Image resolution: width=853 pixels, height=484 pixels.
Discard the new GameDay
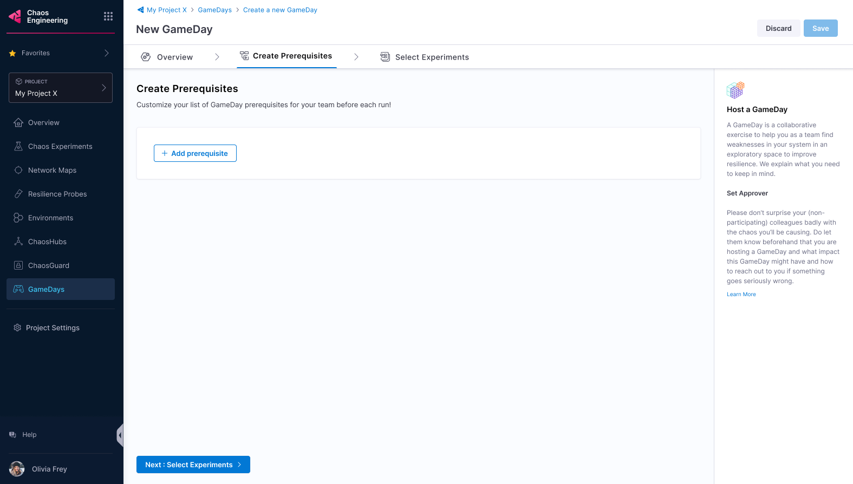tap(778, 28)
